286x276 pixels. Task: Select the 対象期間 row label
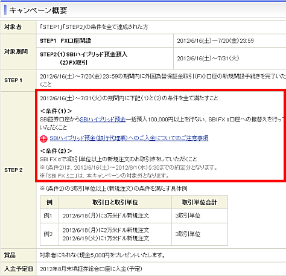click(x=16, y=52)
